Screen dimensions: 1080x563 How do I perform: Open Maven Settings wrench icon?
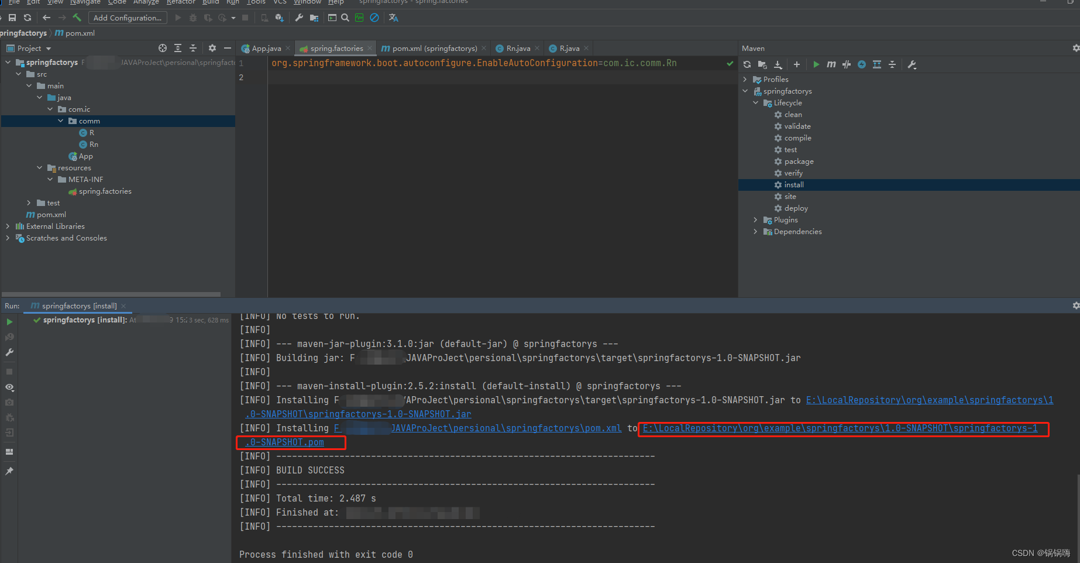(912, 64)
